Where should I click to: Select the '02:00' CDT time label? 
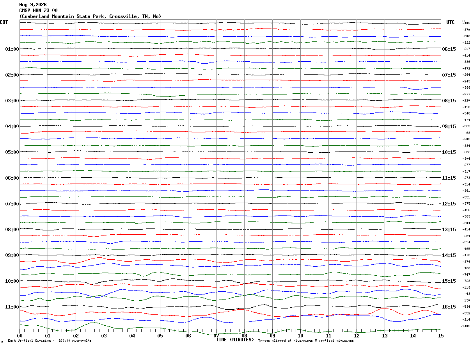point(12,75)
